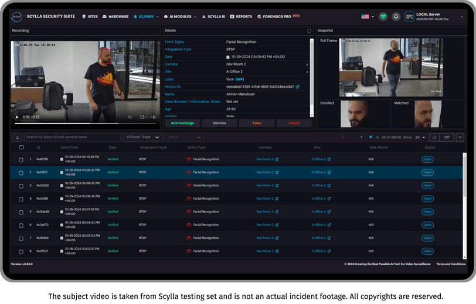Open the filter funnel dropdown
This screenshot has height=304, width=476.
(460, 138)
